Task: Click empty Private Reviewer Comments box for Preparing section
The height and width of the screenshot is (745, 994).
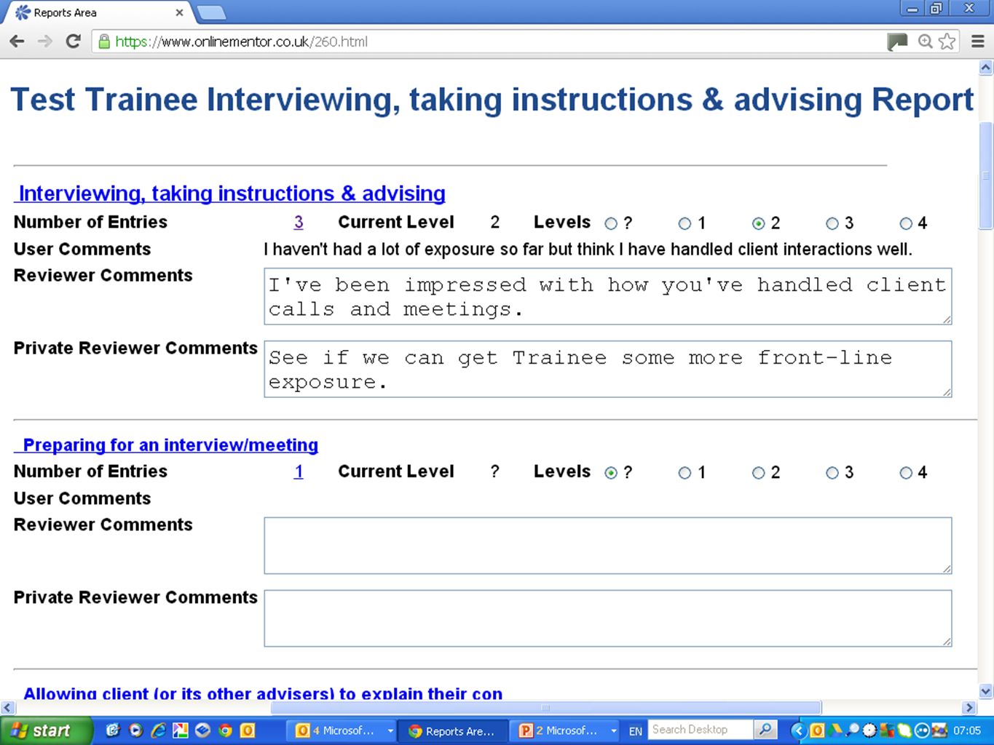Action: tap(608, 618)
